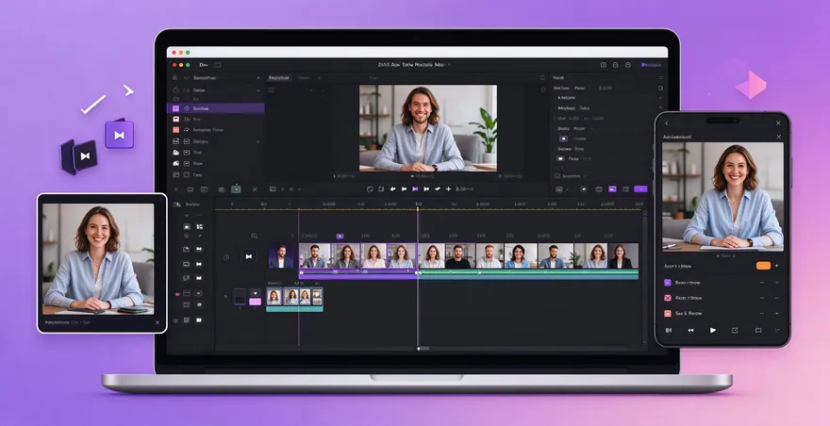Click the camera icon in toolbar below sidebar

click(x=222, y=188)
